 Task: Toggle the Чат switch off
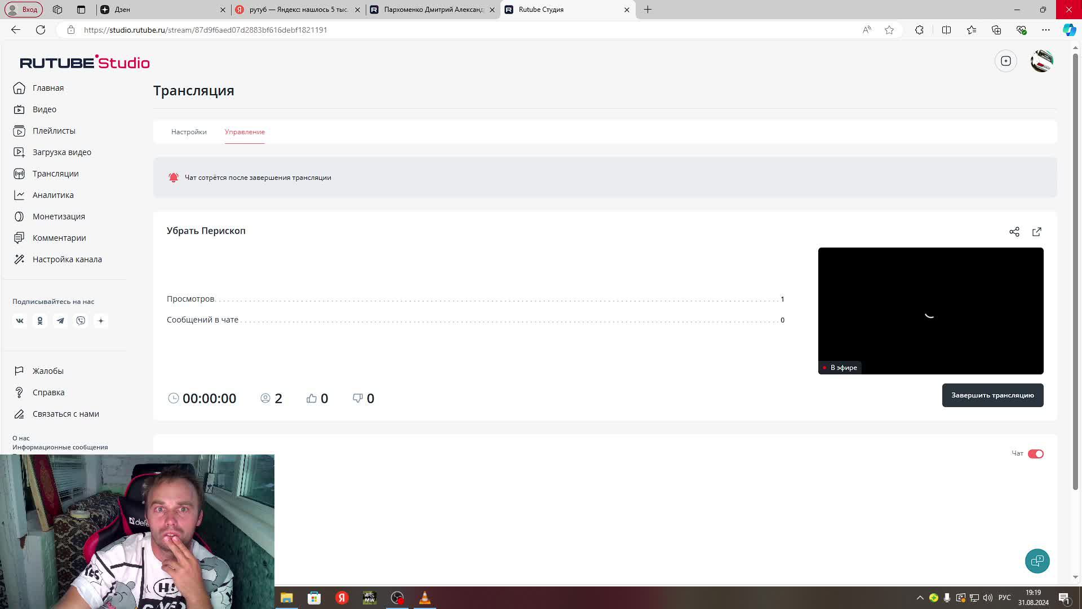pos(1036,454)
